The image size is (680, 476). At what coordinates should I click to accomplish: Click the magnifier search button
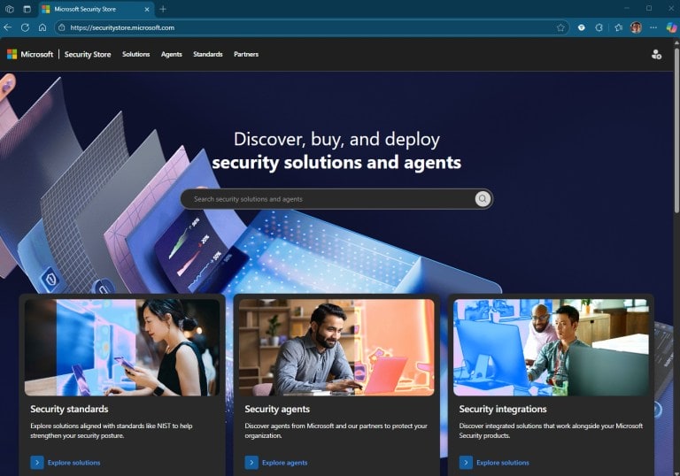click(x=483, y=199)
